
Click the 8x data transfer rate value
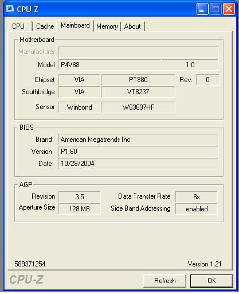197,197
